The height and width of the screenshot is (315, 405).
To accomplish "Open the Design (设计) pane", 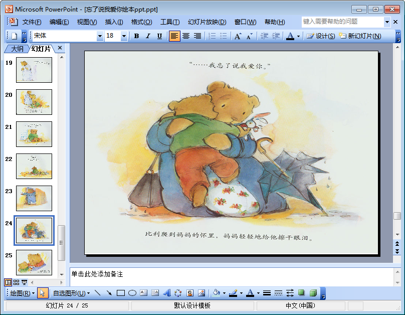I will click(x=320, y=36).
